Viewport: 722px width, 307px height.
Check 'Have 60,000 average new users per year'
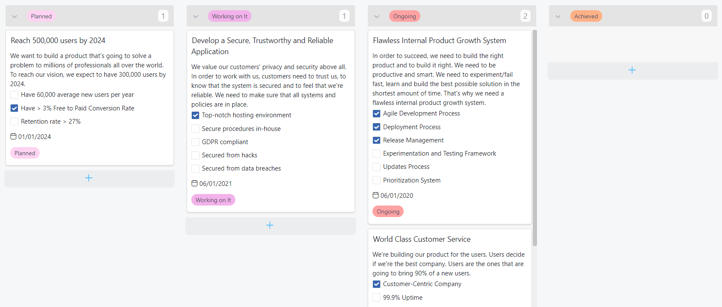click(14, 95)
